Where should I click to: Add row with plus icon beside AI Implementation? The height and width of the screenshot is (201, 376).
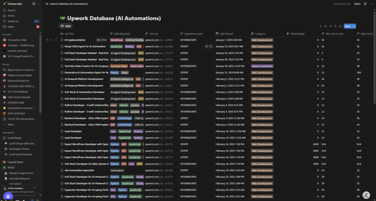coord(47,40)
